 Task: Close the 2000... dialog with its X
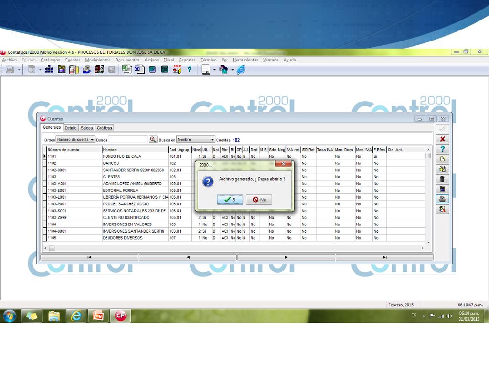pos(283,163)
